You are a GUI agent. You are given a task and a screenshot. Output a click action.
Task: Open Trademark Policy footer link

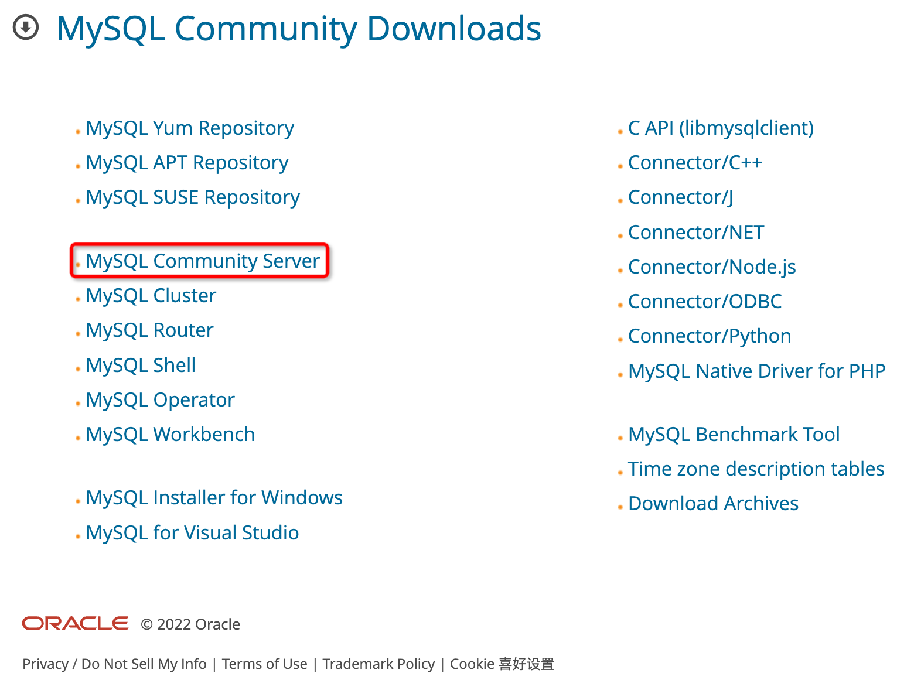(x=378, y=664)
